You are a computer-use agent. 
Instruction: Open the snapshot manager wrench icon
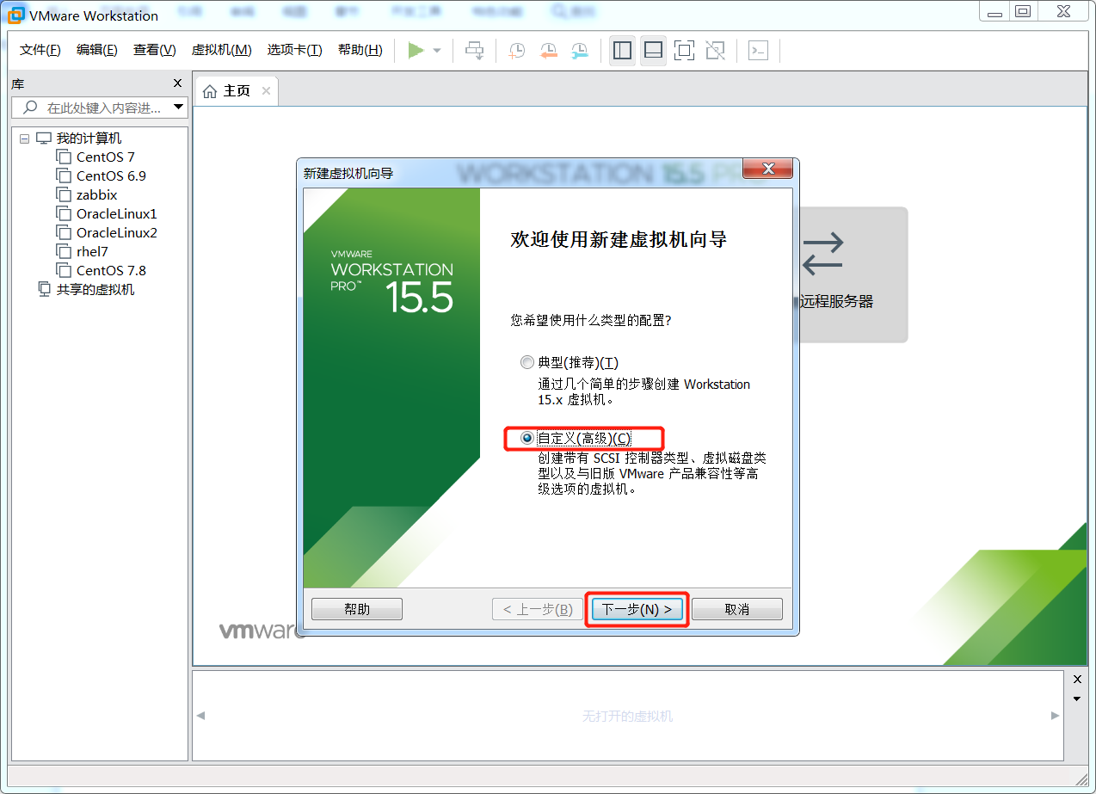click(581, 51)
